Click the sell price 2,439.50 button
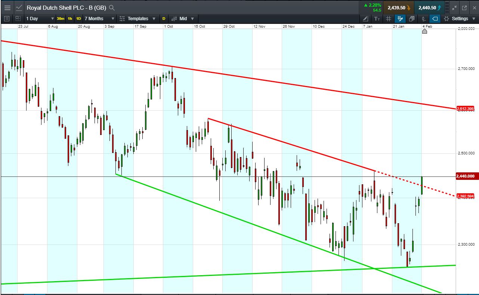The height and width of the screenshot is (295, 479). click(x=399, y=7)
